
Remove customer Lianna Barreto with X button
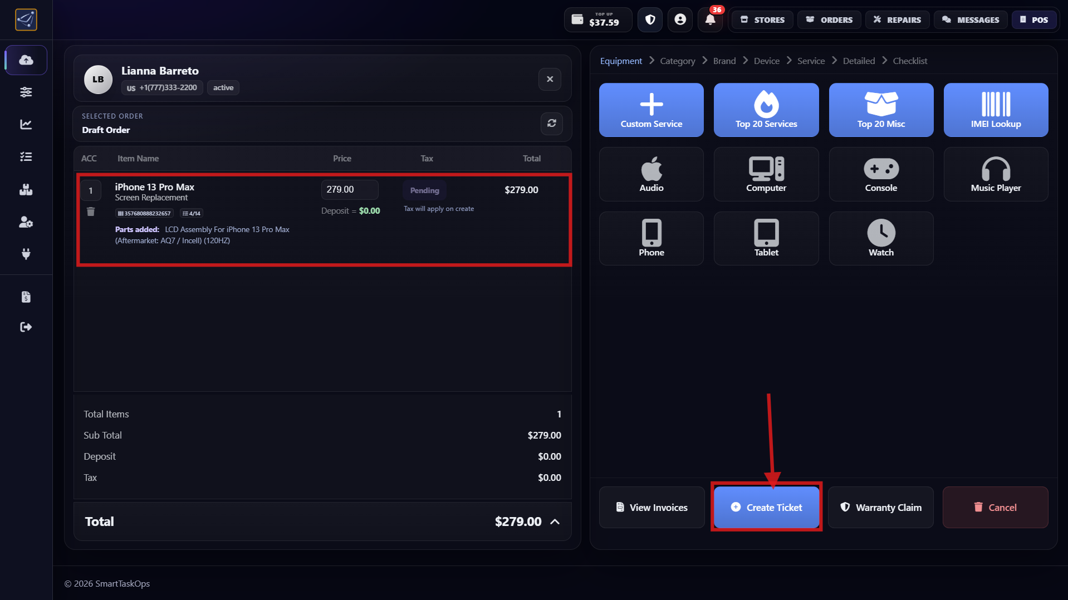[550, 79]
